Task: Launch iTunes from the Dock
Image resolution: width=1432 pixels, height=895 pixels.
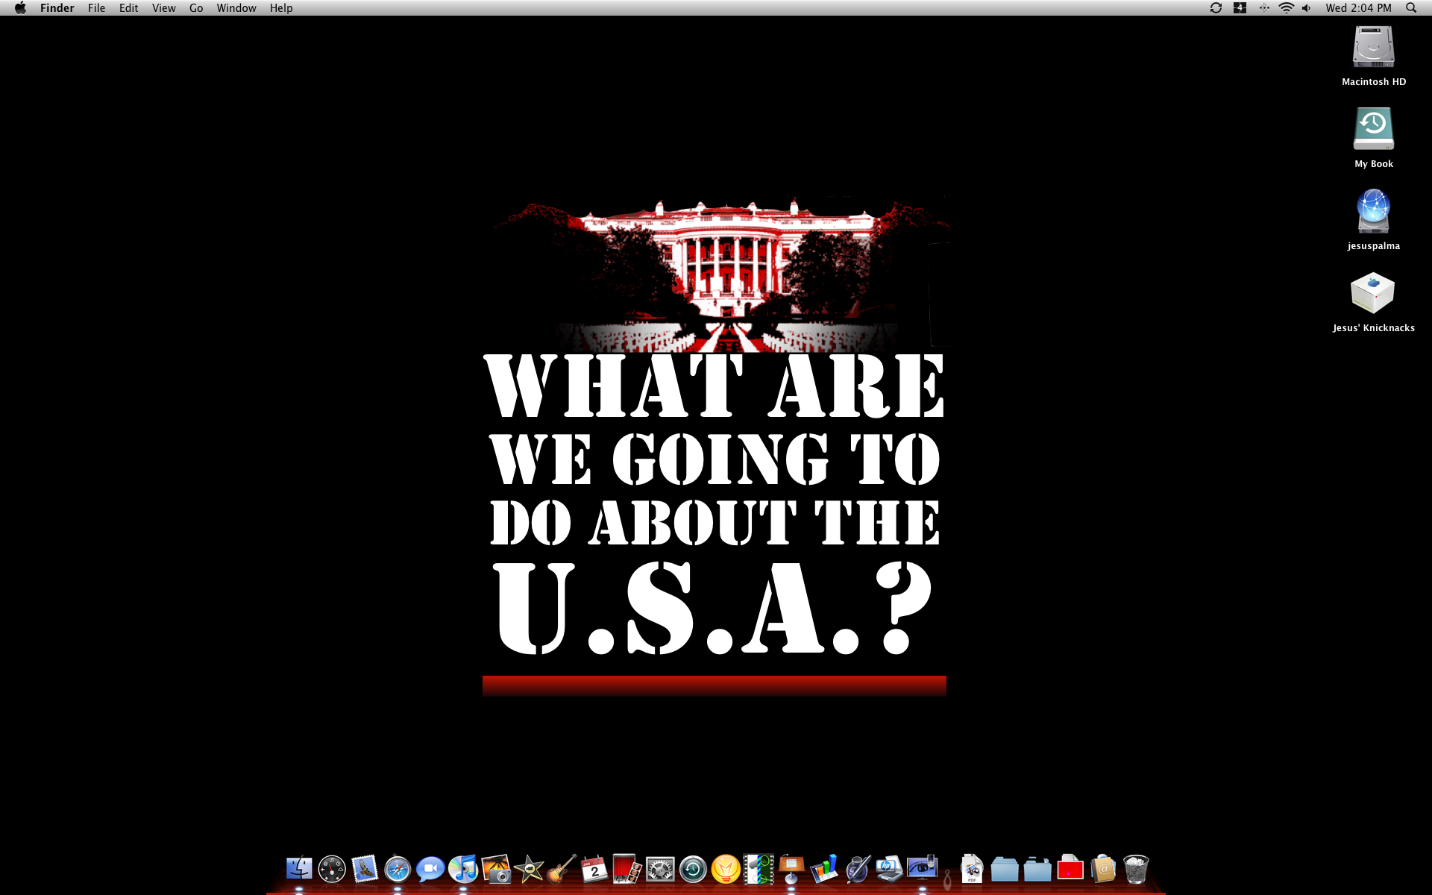Action: [463, 869]
